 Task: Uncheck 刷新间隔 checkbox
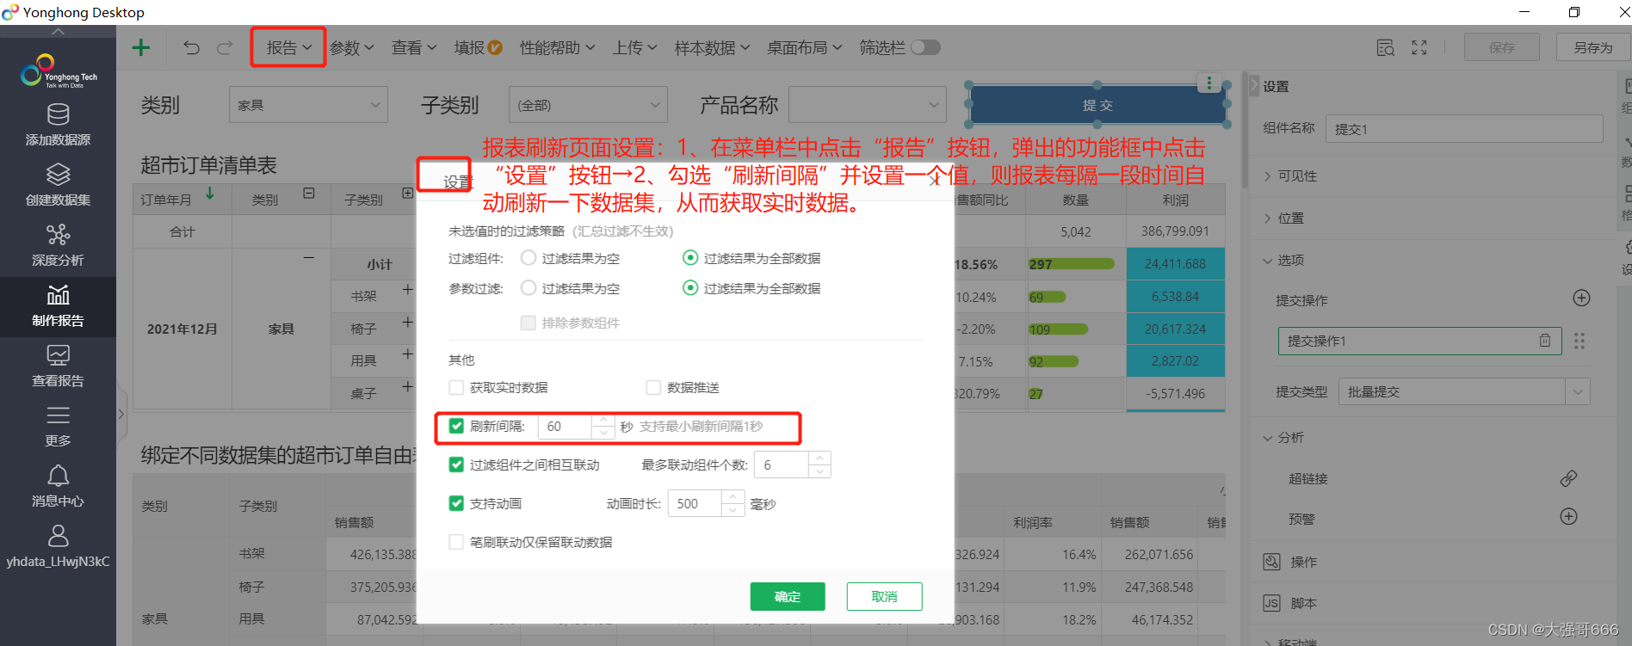click(456, 426)
